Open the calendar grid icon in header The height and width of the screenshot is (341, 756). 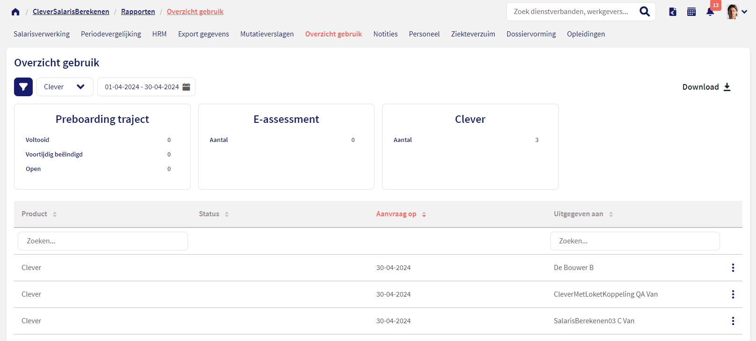click(x=691, y=12)
